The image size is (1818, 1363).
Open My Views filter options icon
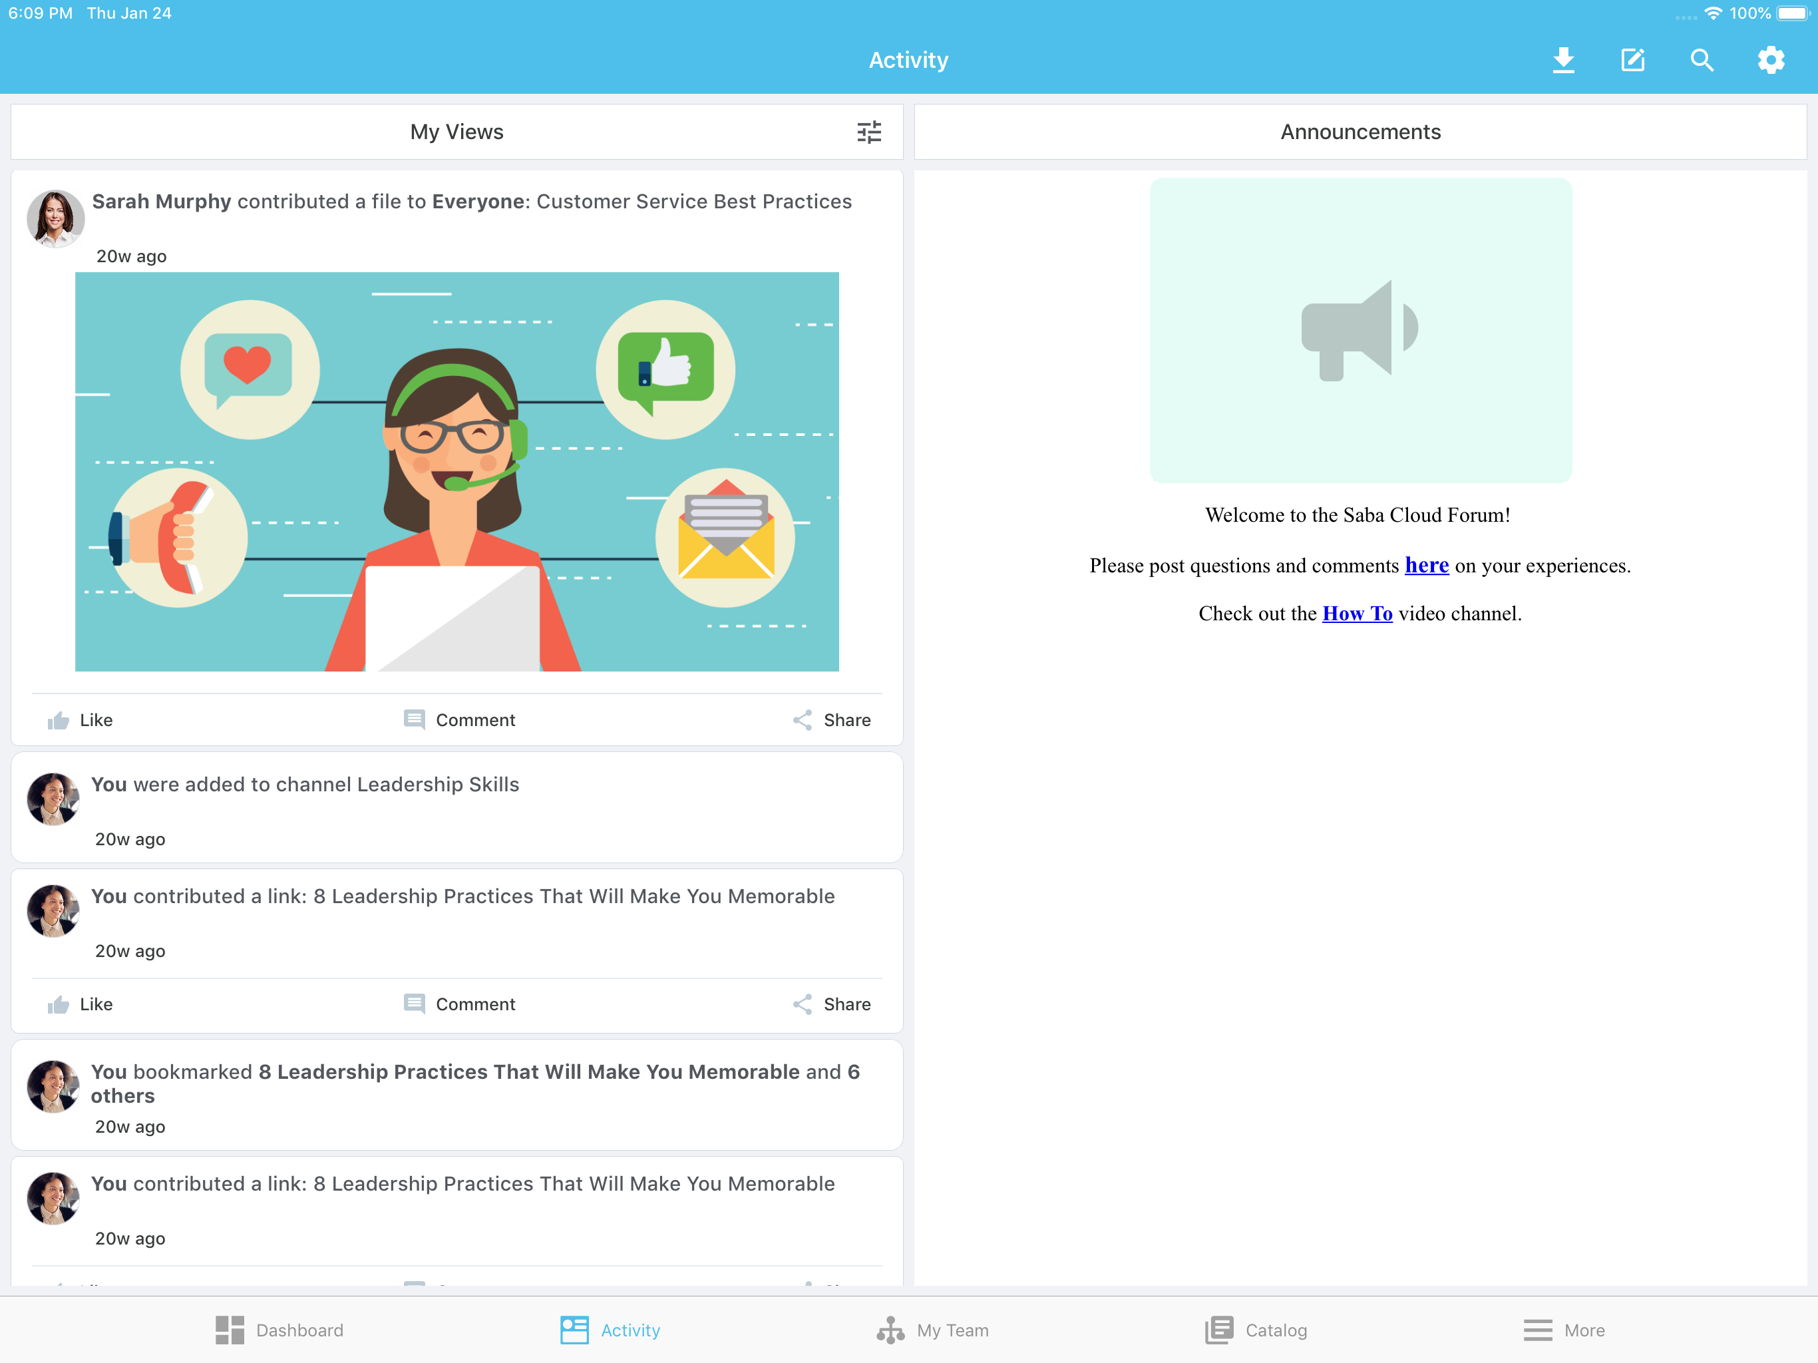point(868,132)
